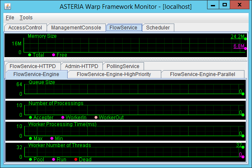
Task: Switch to the AccessControl tab
Action: [25, 28]
